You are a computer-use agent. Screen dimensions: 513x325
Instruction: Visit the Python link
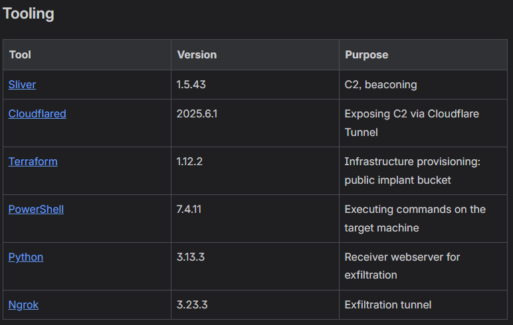pyautogui.click(x=26, y=257)
